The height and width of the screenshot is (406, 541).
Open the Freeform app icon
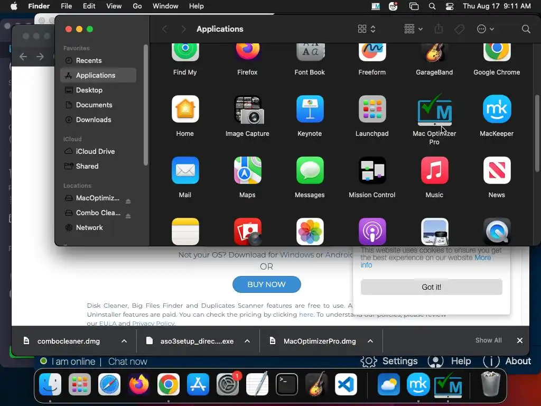pos(372,52)
